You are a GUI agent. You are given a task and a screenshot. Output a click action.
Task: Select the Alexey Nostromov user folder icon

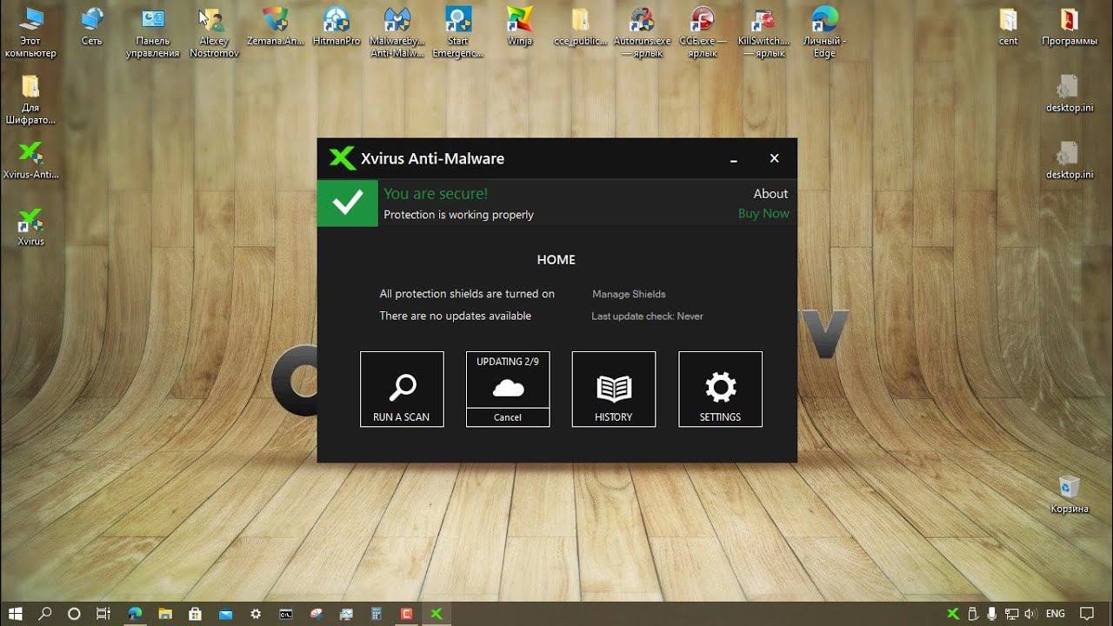214,32
